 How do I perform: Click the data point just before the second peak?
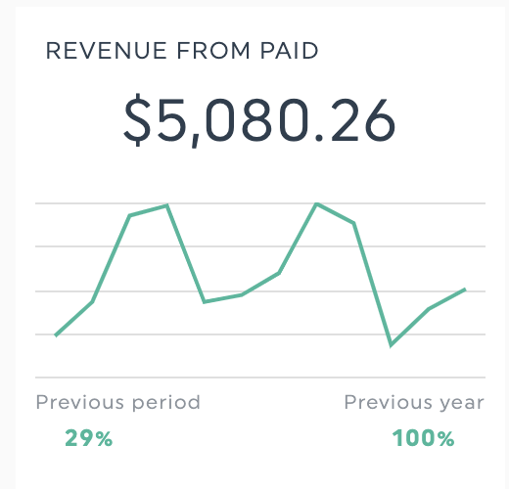tap(279, 273)
